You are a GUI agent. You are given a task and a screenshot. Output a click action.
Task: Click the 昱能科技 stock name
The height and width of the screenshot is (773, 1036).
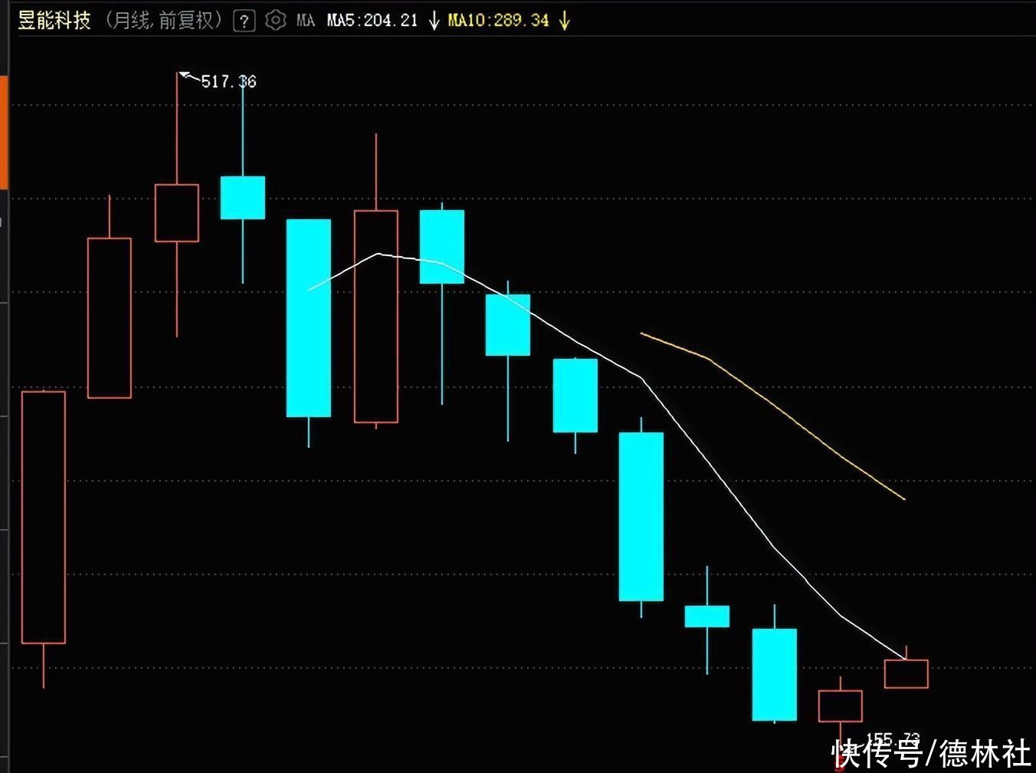coord(54,20)
